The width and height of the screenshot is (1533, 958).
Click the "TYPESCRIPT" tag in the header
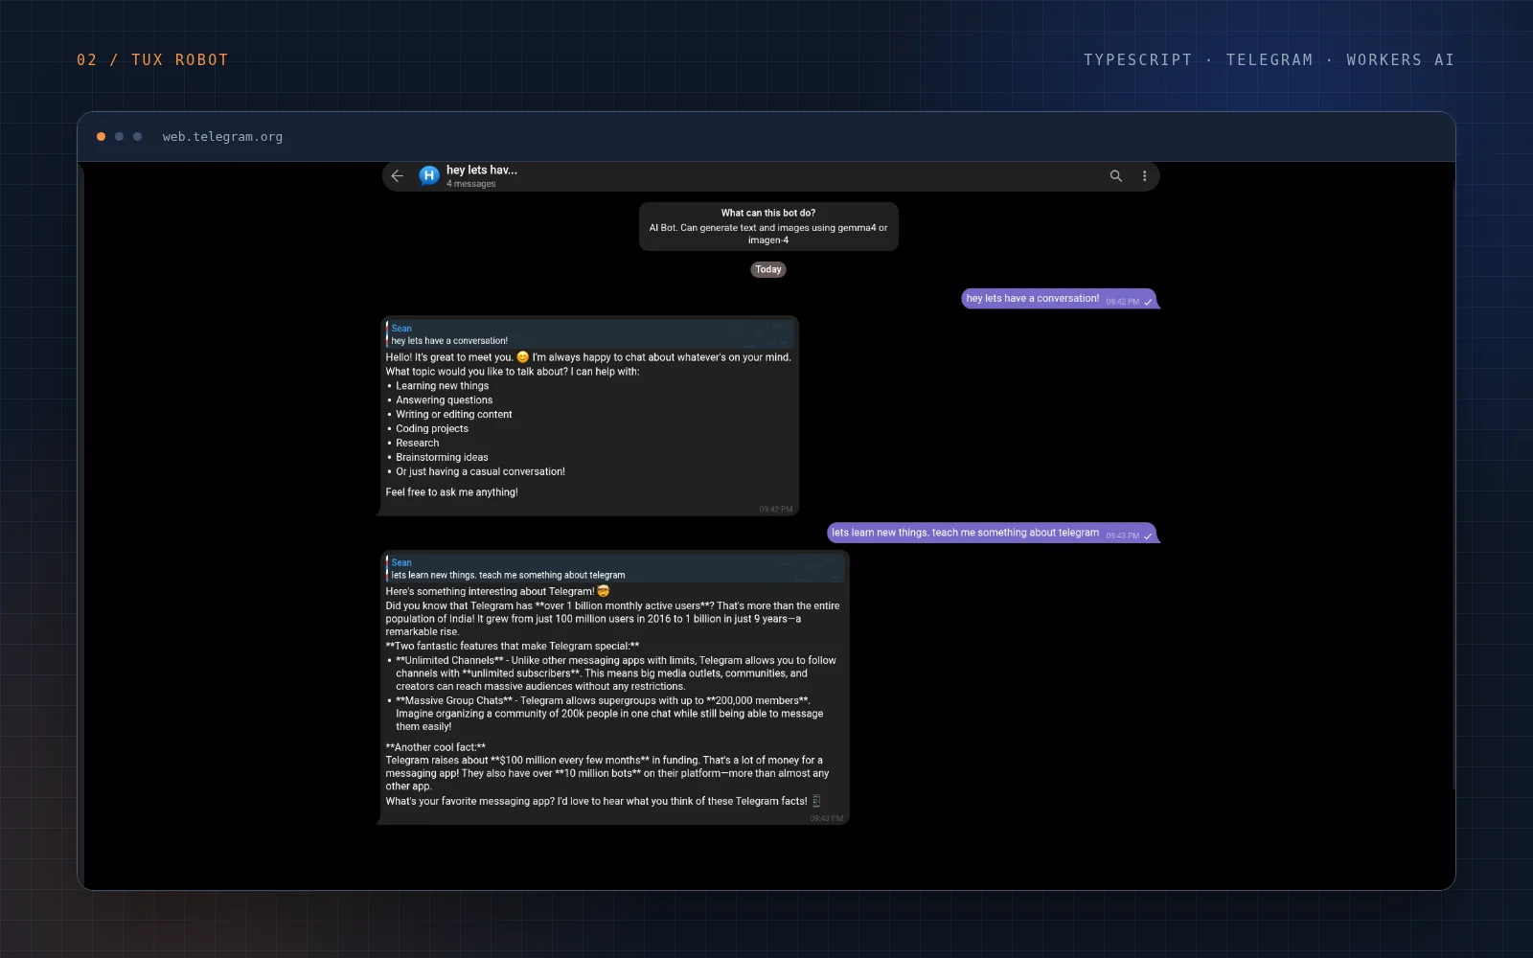pos(1138,59)
